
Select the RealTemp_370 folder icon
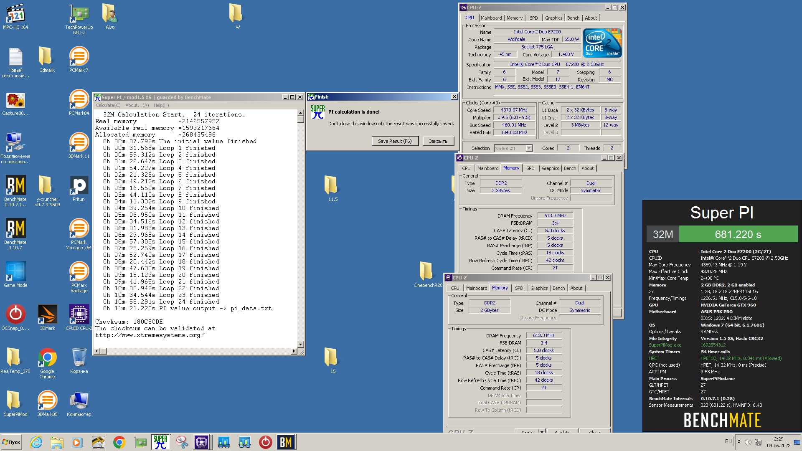(15, 360)
